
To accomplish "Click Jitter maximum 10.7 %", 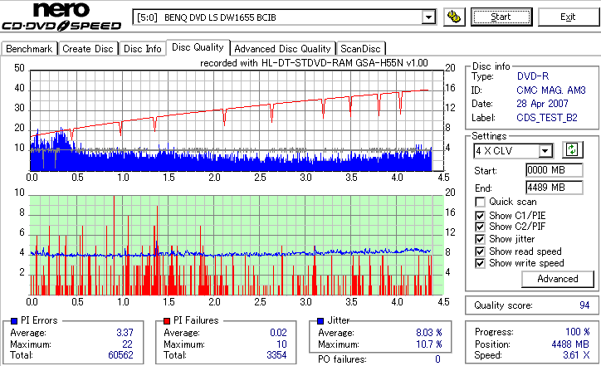I will (x=429, y=344).
